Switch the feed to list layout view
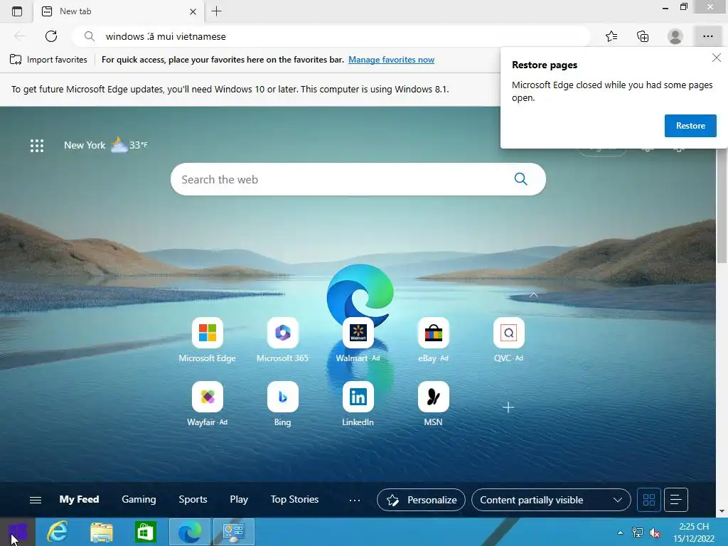 (675, 500)
